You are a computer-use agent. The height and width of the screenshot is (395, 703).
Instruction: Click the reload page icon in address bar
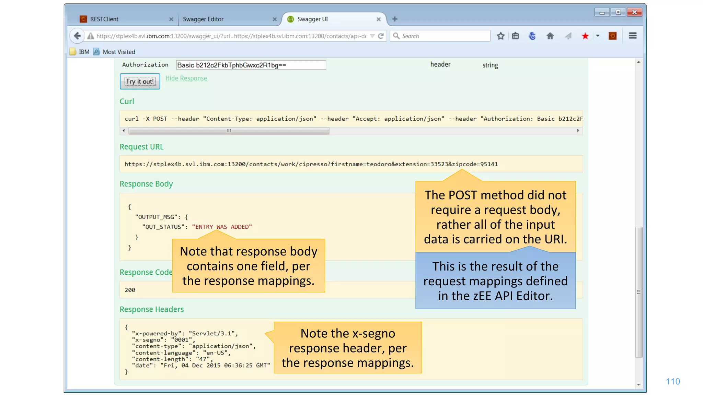(381, 36)
